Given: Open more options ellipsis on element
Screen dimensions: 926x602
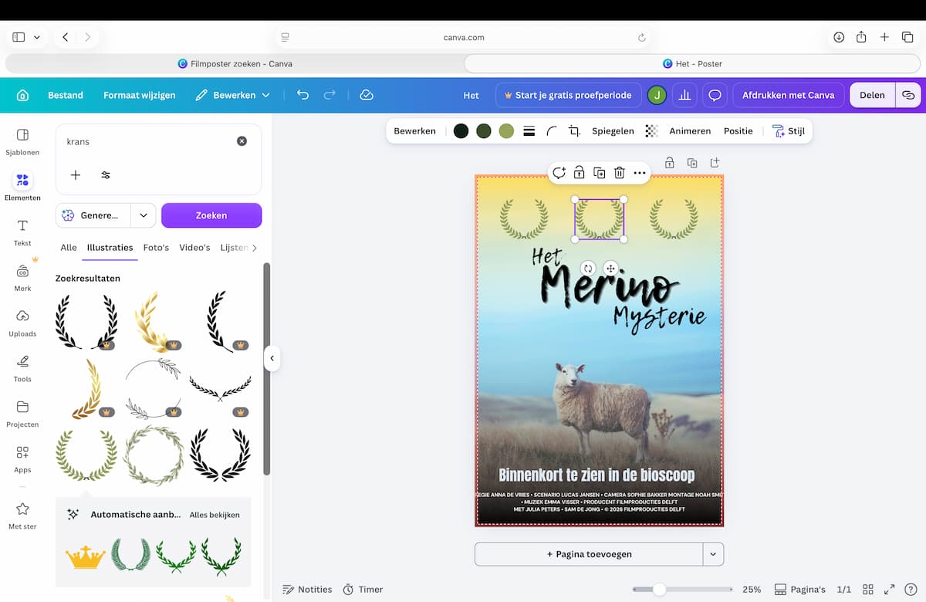Looking at the screenshot, I should tap(639, 173).
